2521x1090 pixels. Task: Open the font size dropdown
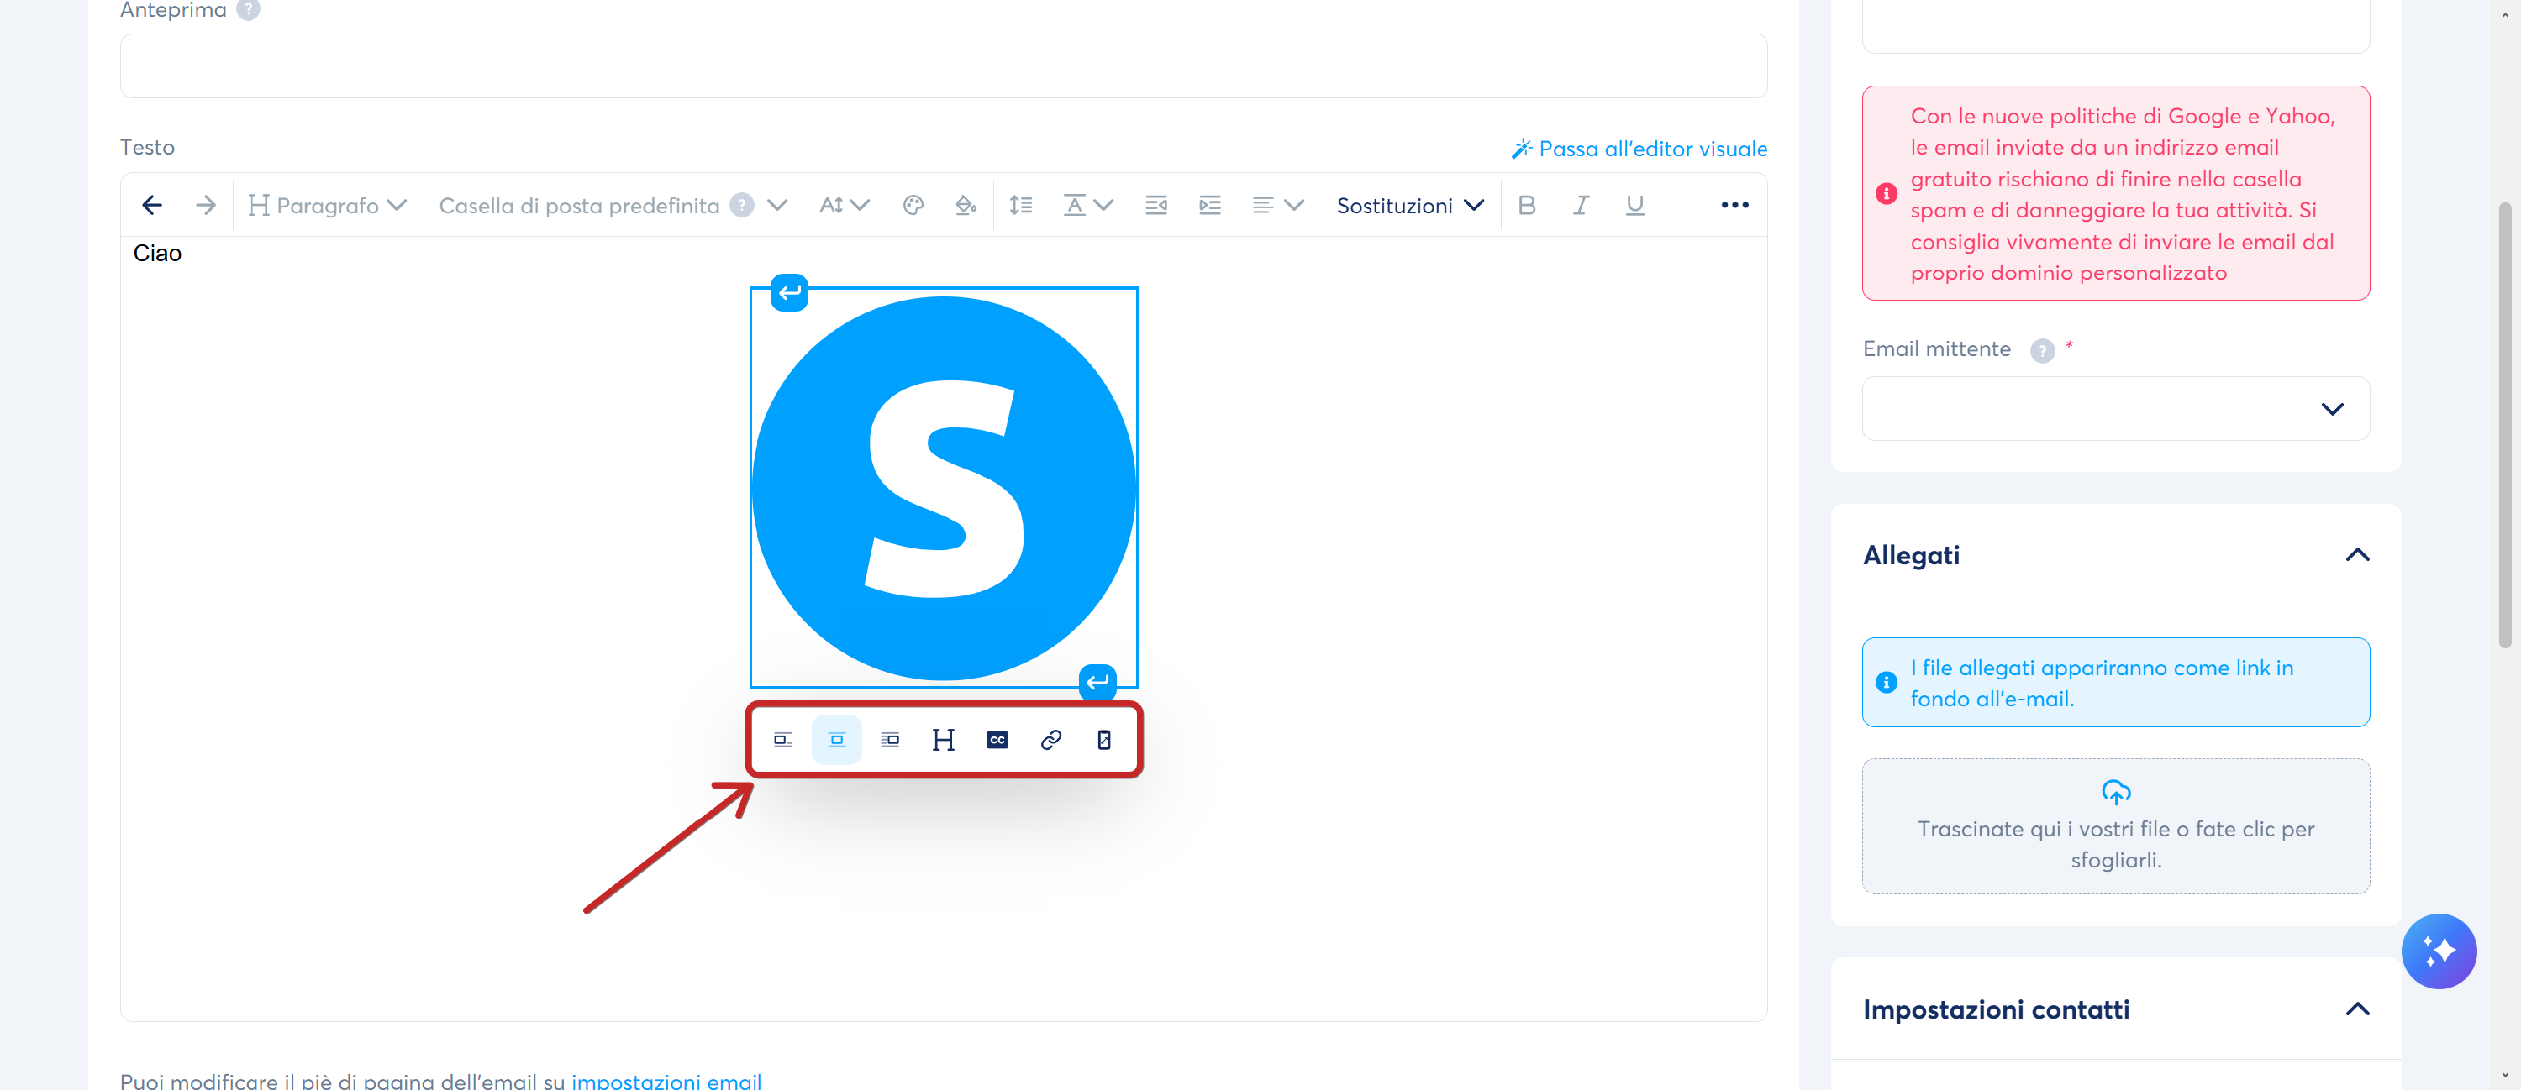[x=844, y=205]
